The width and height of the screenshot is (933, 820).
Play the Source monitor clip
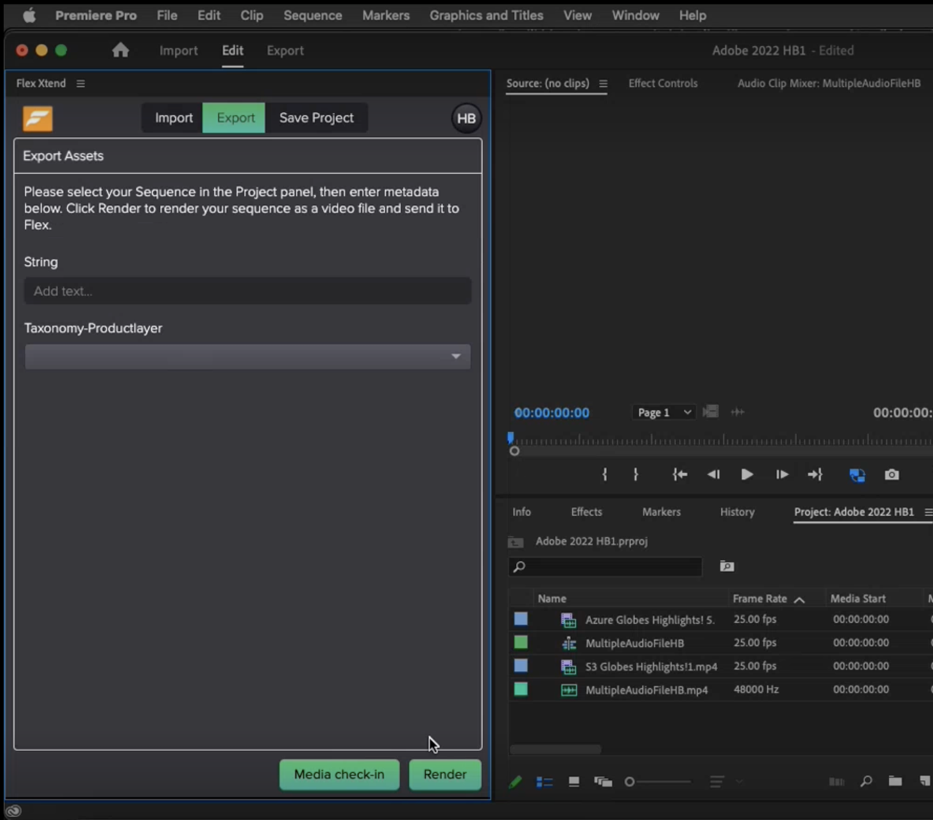tap(747, 474)
